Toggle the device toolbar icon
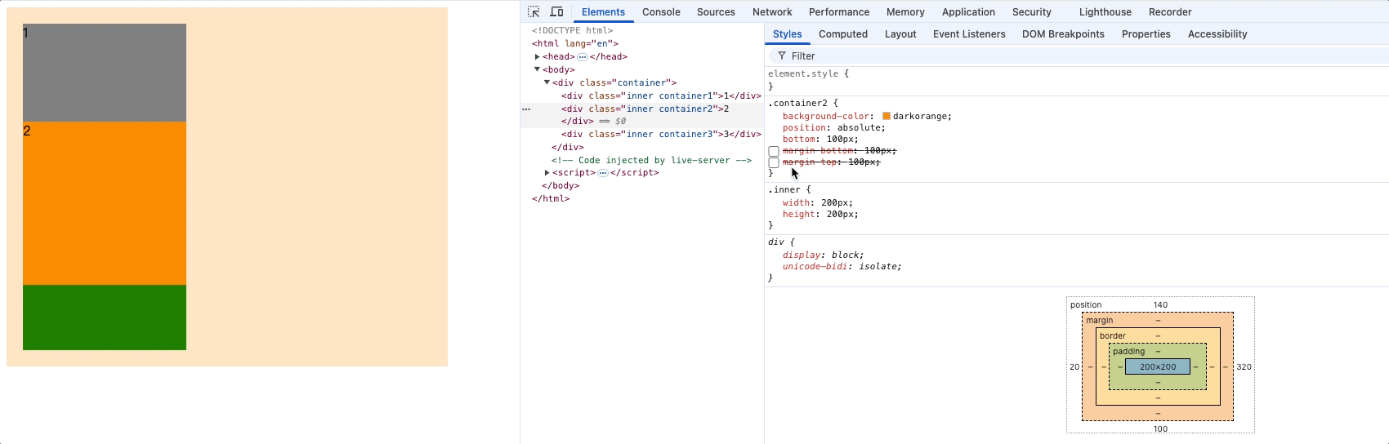This screenshot has width=1389, height=444. (556, 11)
